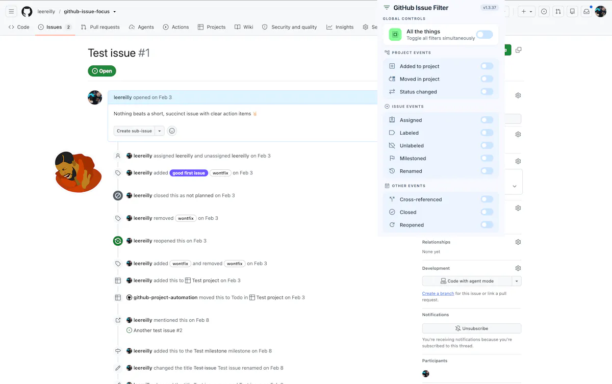Toggle the Added to project filter
This screenshot has width=612, height=384.
click(487, 66)
